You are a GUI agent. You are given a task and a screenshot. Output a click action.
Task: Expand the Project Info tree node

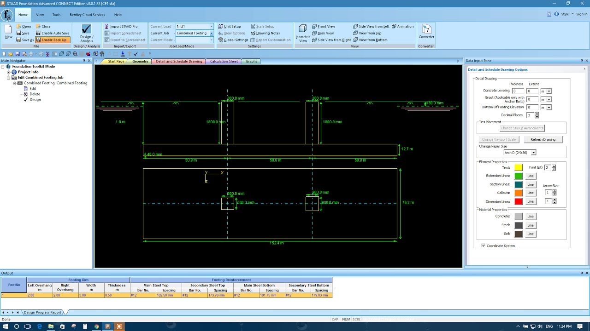click(x=8, y=72)
